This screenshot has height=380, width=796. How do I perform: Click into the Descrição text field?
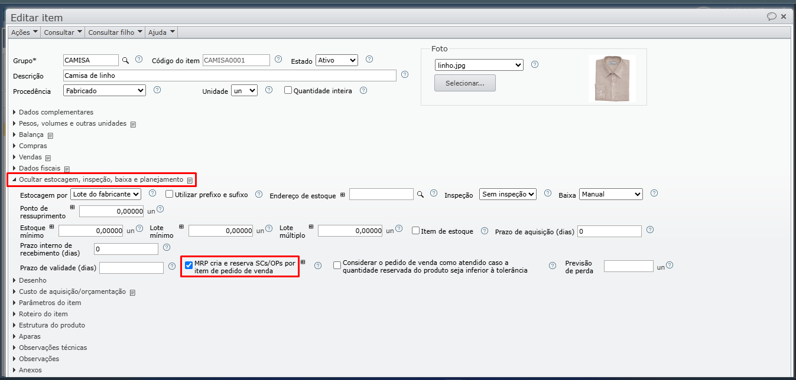pos(229,76)
